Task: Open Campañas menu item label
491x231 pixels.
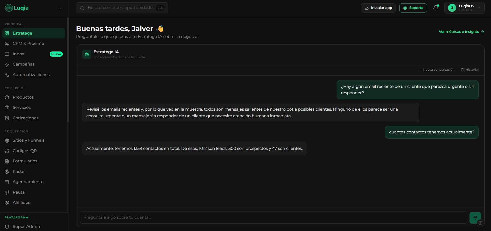Action: click(x=24, y=64)
